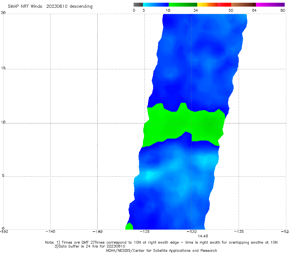Click the brown segment of the color bar
Image resolution: width=289 pixels, height=253 pixels.
(243, 5)
